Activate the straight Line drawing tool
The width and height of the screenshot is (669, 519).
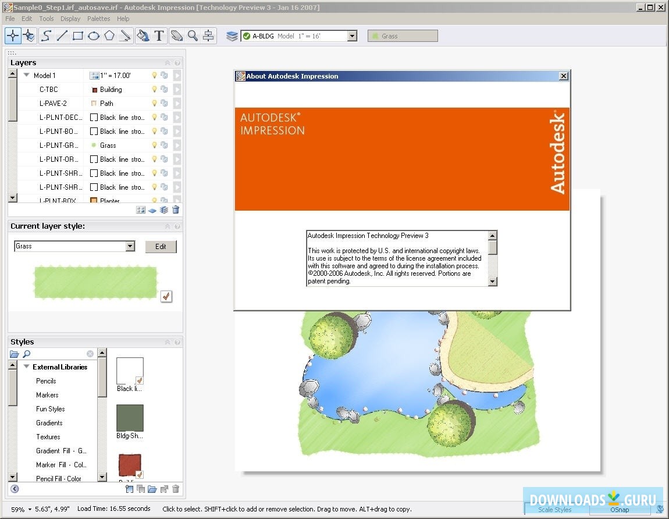coord(62,36)
